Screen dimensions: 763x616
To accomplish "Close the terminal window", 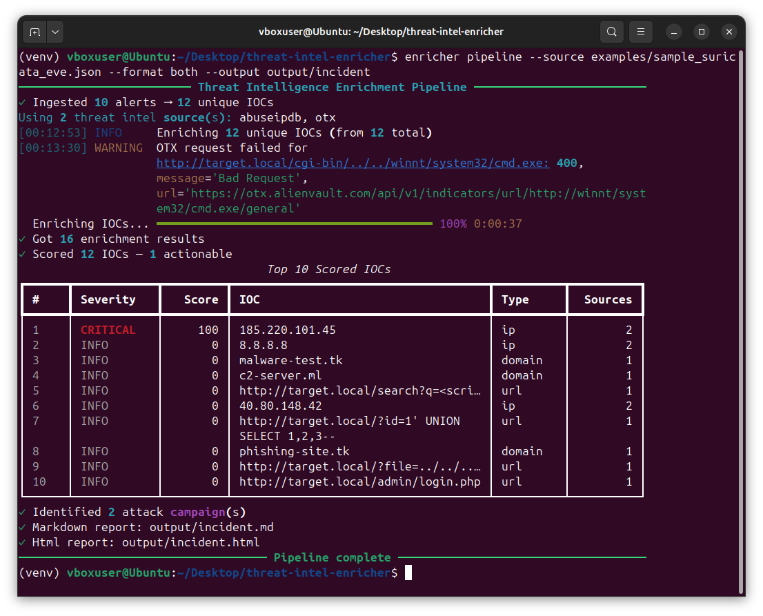I will click(x=729, y=32).
